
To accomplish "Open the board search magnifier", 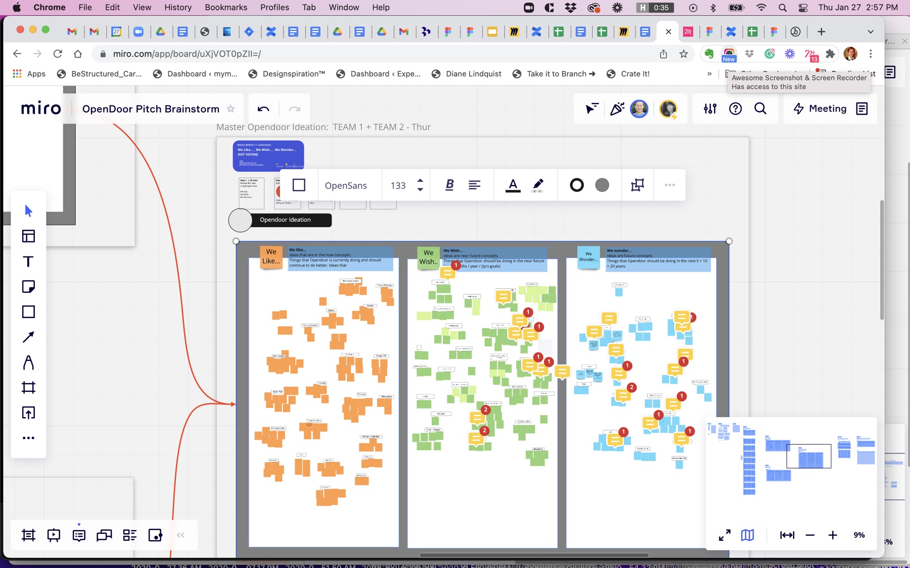I will [760, 109].
